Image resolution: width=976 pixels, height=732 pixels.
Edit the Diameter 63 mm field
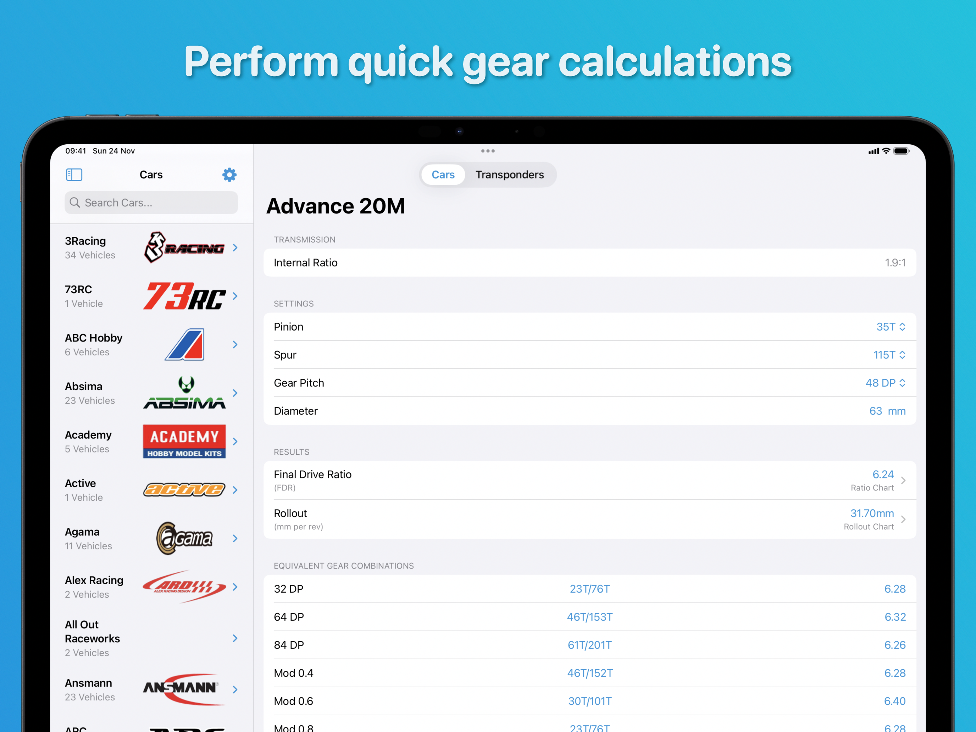pos(887,411)
